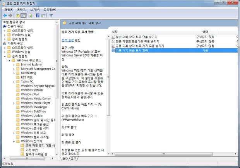Toggle the Show/Hide action pane icon
The height and width of the screenshot is (168, 240).
[x=43, y=15]
